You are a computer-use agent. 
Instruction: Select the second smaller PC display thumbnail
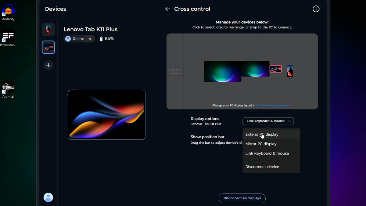tap(255, 69)
